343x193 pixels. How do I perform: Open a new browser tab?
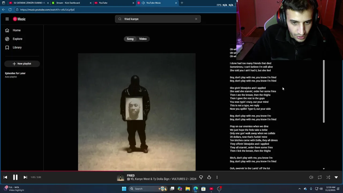pos(182,3)
